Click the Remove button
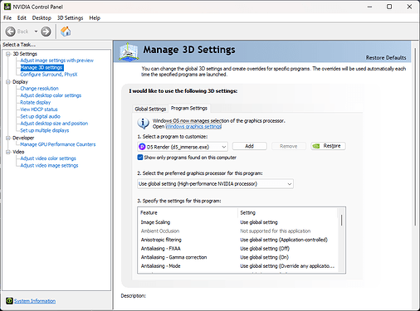 pyautogui.click(x=289, y=146)
